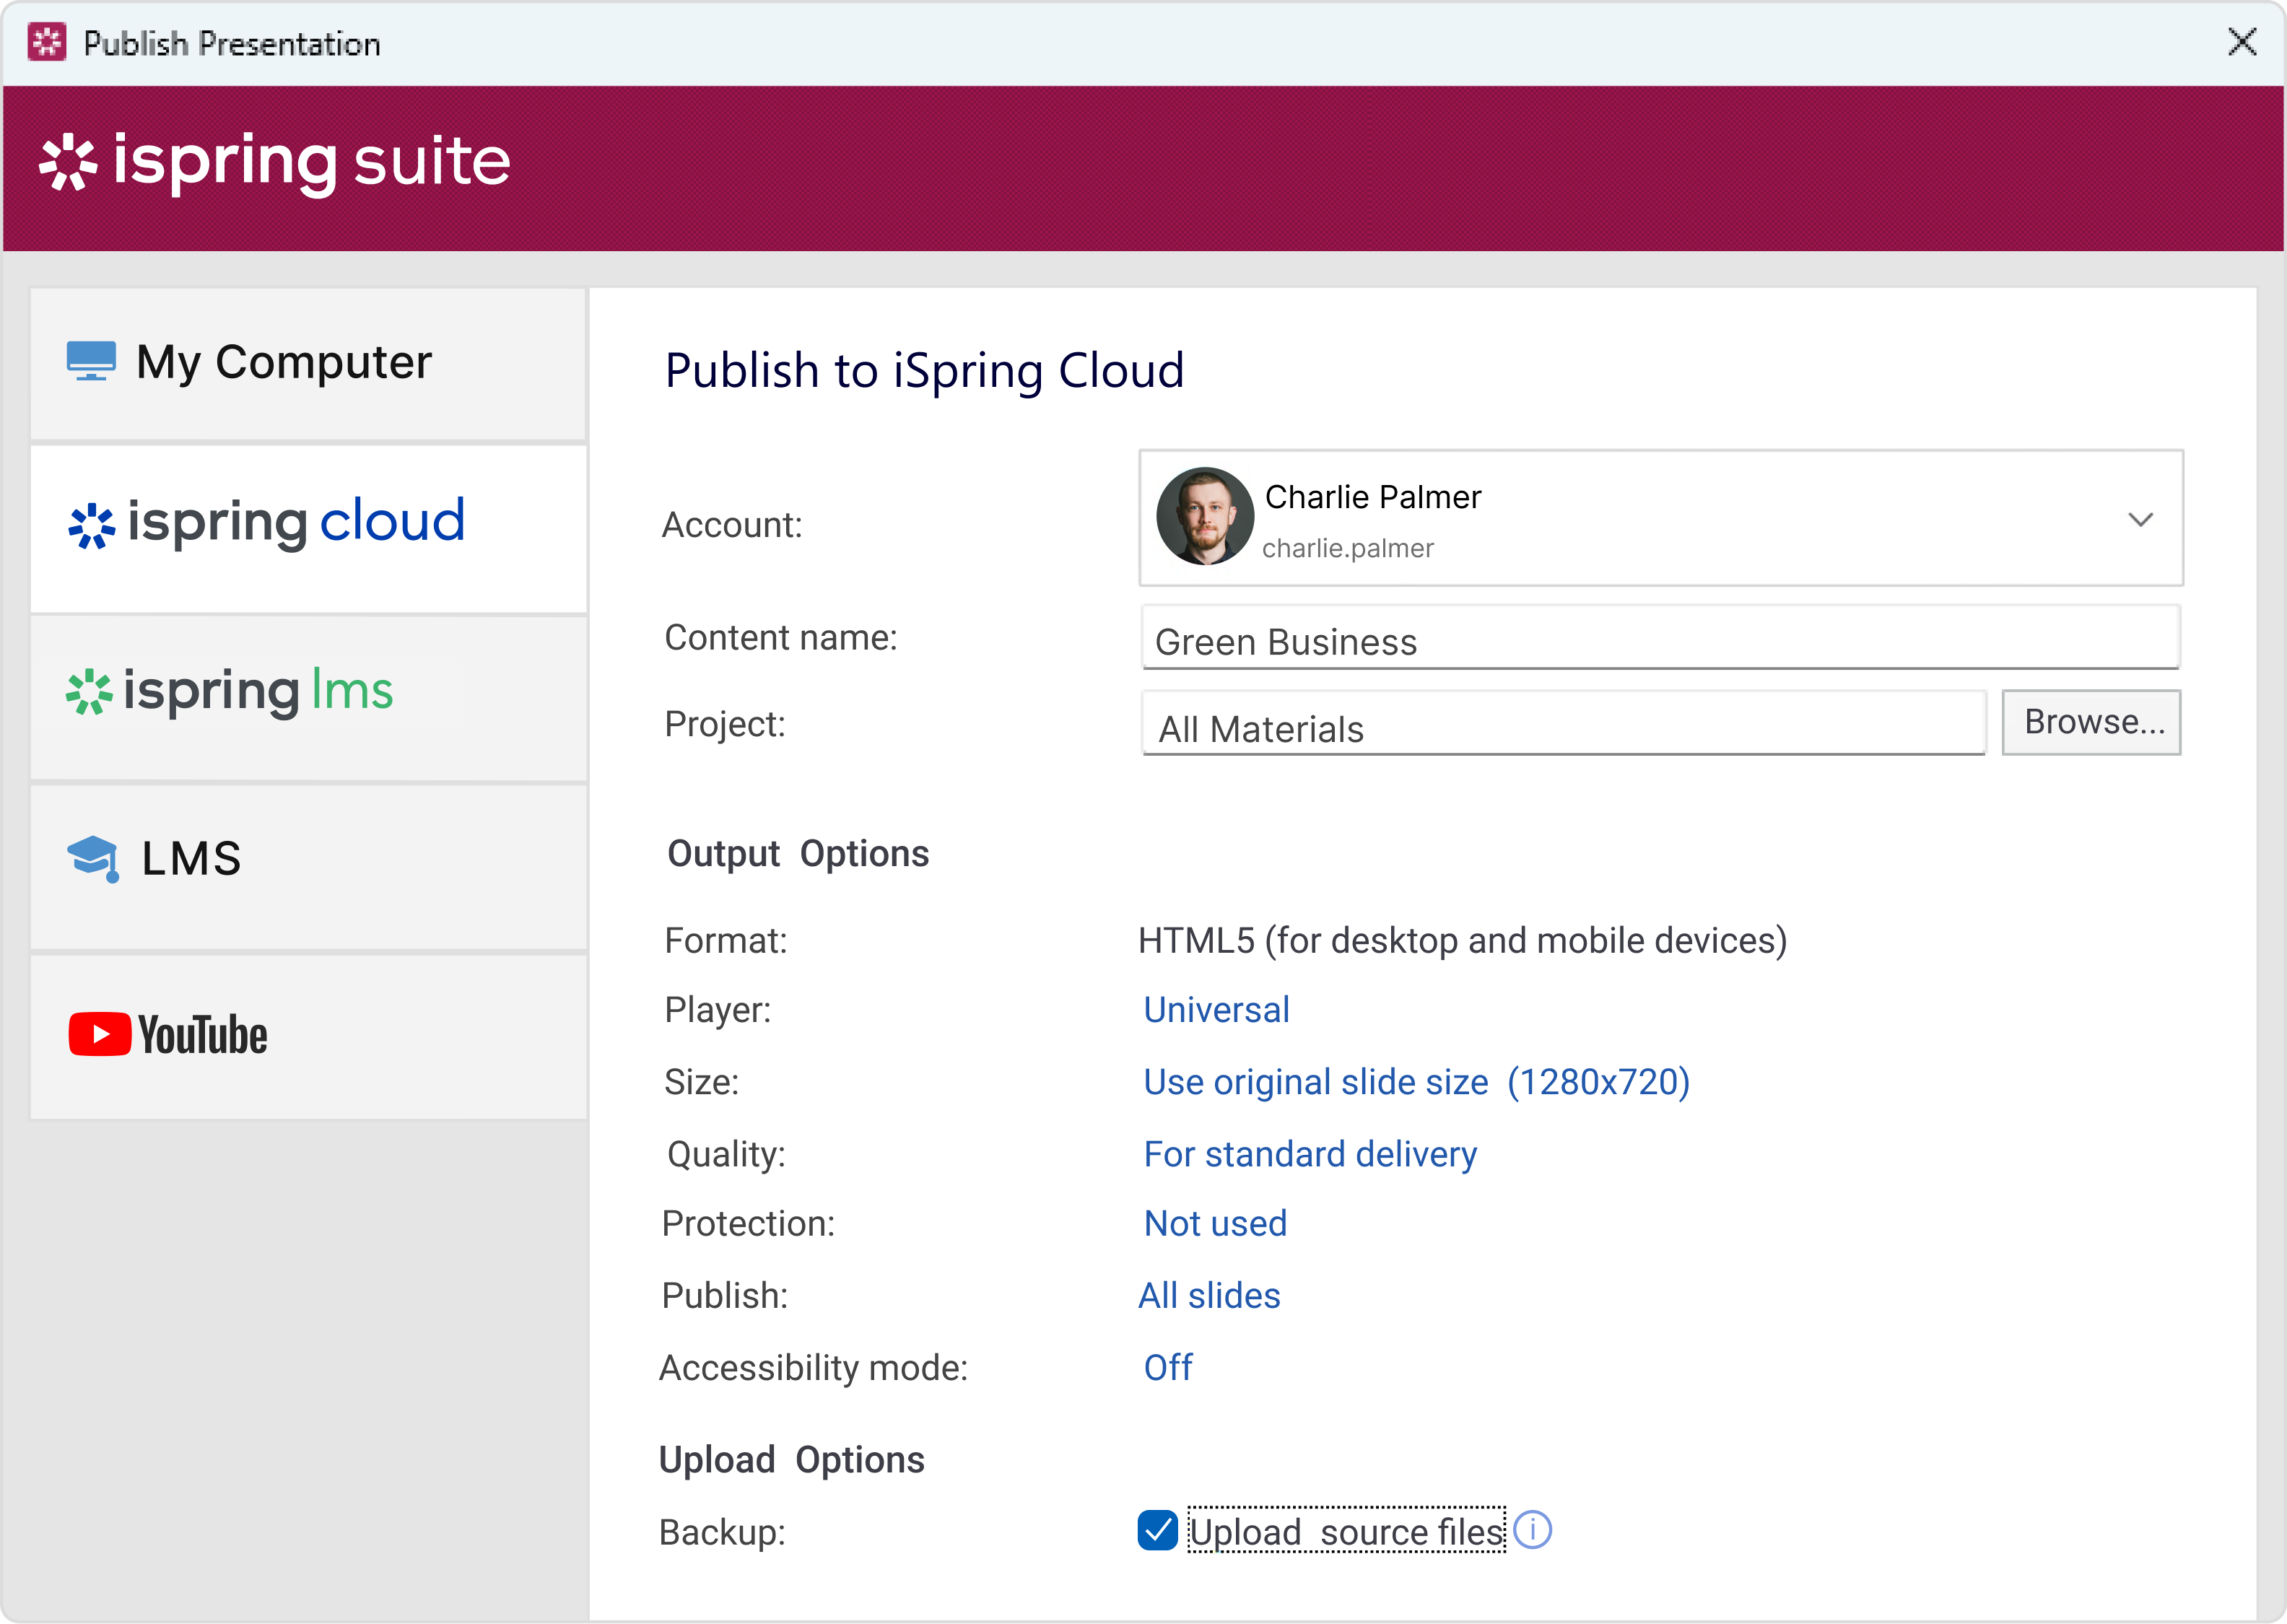The image size is (2287, 1624).
Task: Click the iSpring Cloud star icon
Action: coord(91,525)
